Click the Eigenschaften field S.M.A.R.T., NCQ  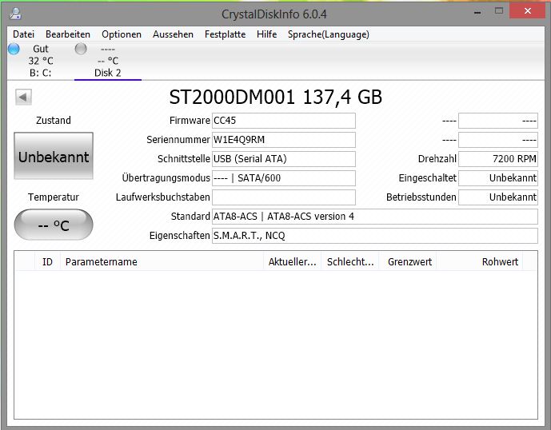point(375,235)
